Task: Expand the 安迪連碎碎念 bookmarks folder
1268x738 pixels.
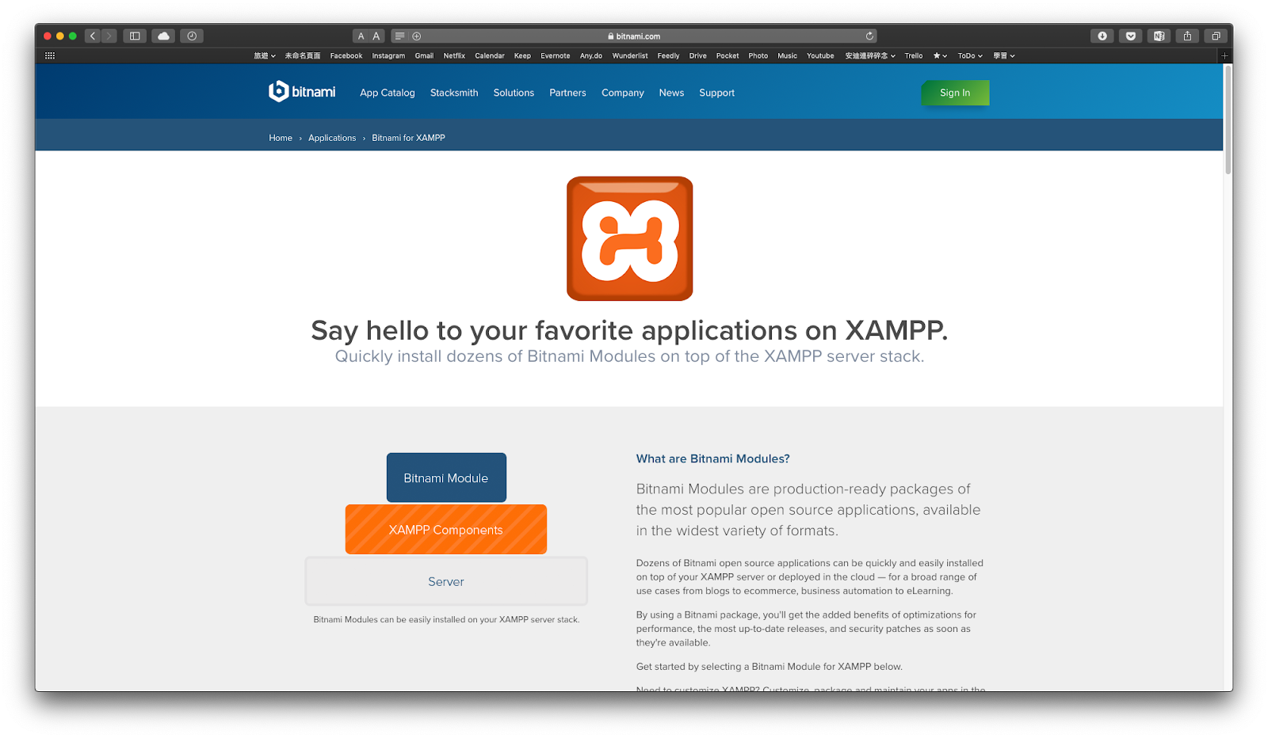Action: [870, 55]
